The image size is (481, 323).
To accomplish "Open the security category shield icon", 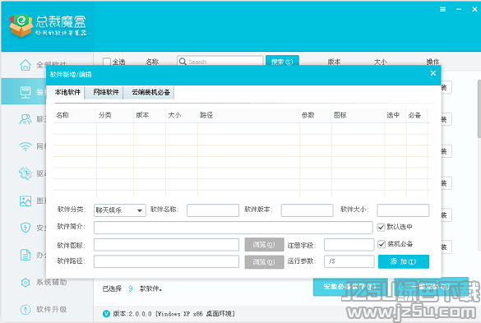I will (x=25, y=228).
